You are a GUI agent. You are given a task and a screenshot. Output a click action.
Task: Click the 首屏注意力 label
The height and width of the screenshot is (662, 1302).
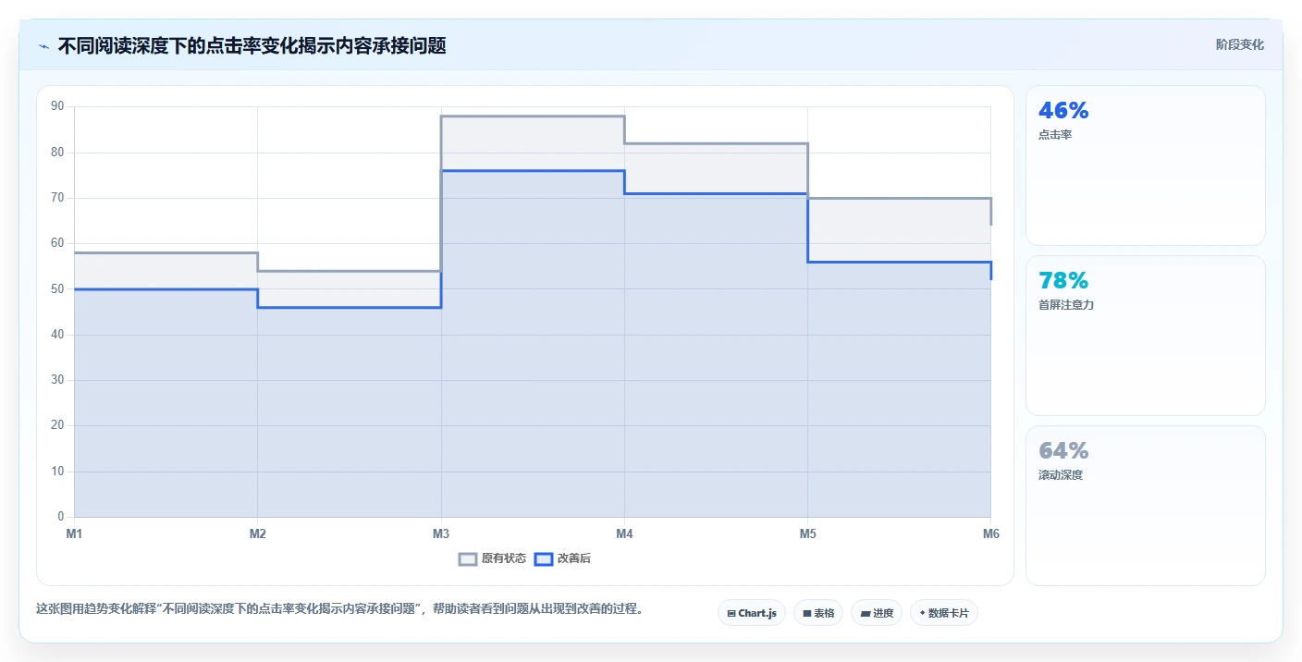1066,305
